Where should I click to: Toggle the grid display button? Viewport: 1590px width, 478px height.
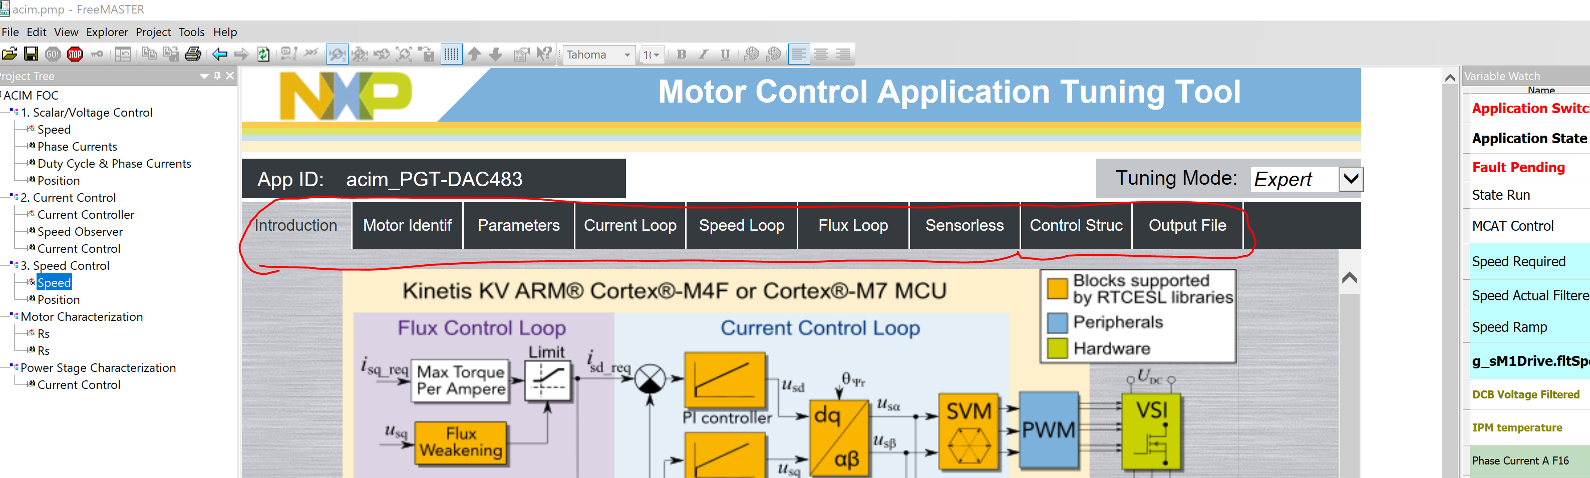point(451,54)
